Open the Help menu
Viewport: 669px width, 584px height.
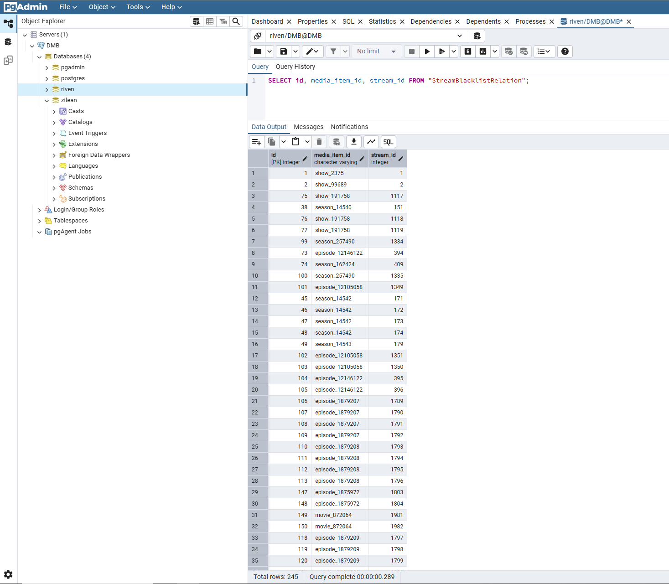(171, 7)
